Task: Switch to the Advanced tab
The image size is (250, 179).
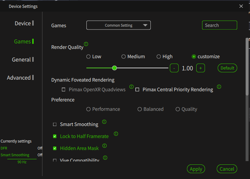Action: point(20,78)
